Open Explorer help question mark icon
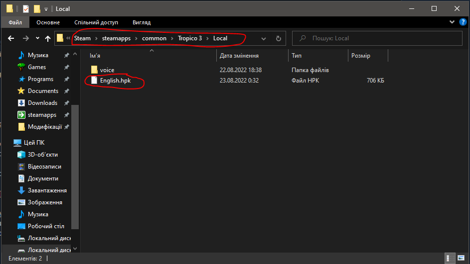This screenshot has width=470, height=264. point(463,22)
